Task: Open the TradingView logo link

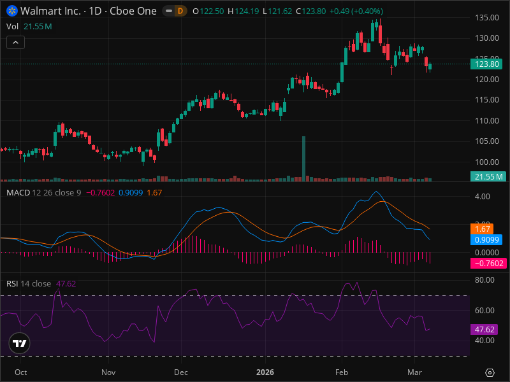Action: 20,343
